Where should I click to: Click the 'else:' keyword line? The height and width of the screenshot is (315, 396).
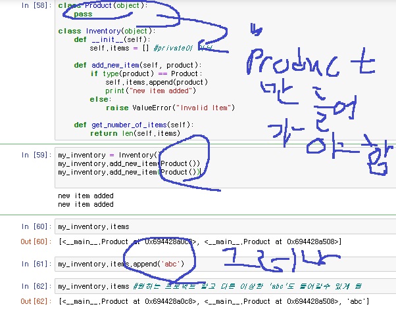pos(101,100)
